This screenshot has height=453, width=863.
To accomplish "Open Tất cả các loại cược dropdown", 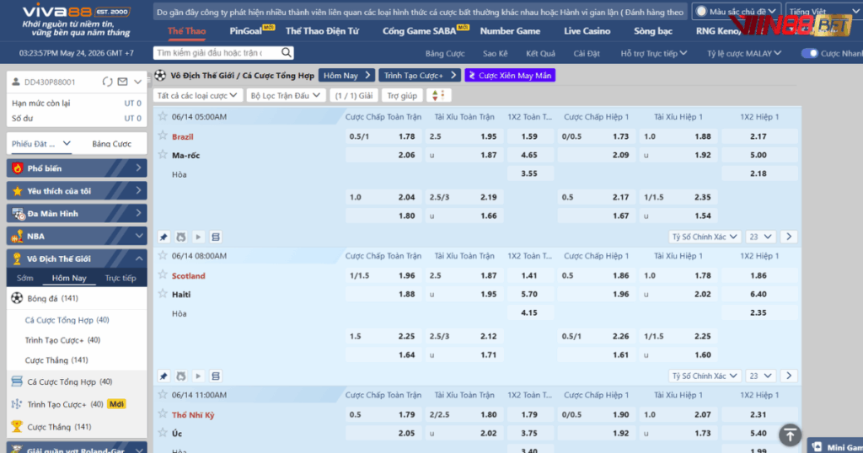I will (197, 96).
